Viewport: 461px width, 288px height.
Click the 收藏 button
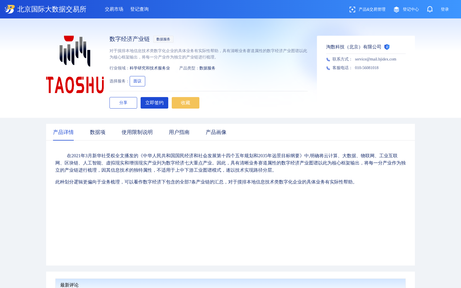(186, 103)
